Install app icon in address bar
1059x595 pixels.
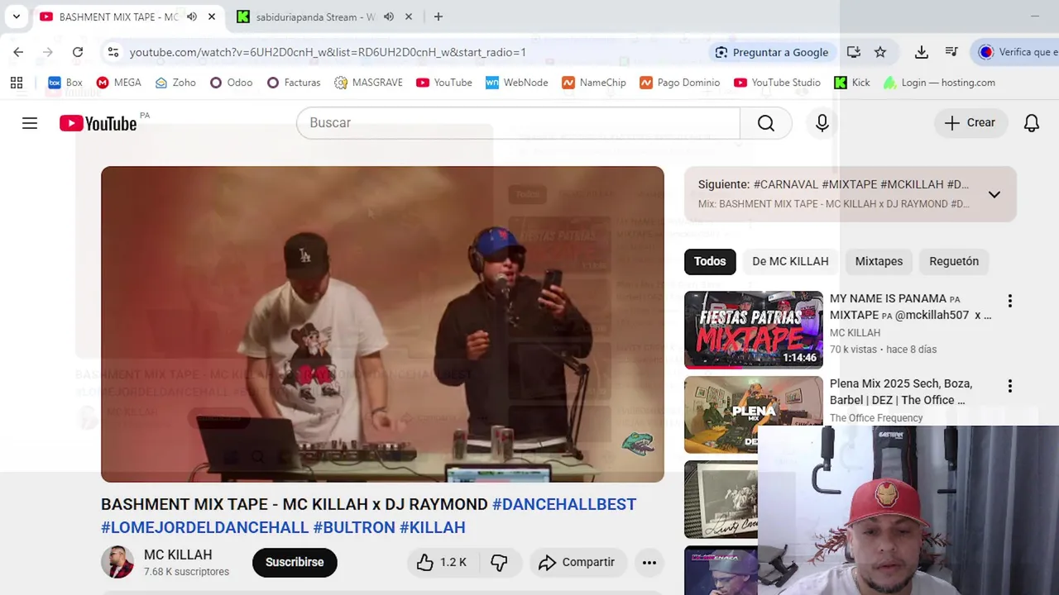click(x=854, y=52)
